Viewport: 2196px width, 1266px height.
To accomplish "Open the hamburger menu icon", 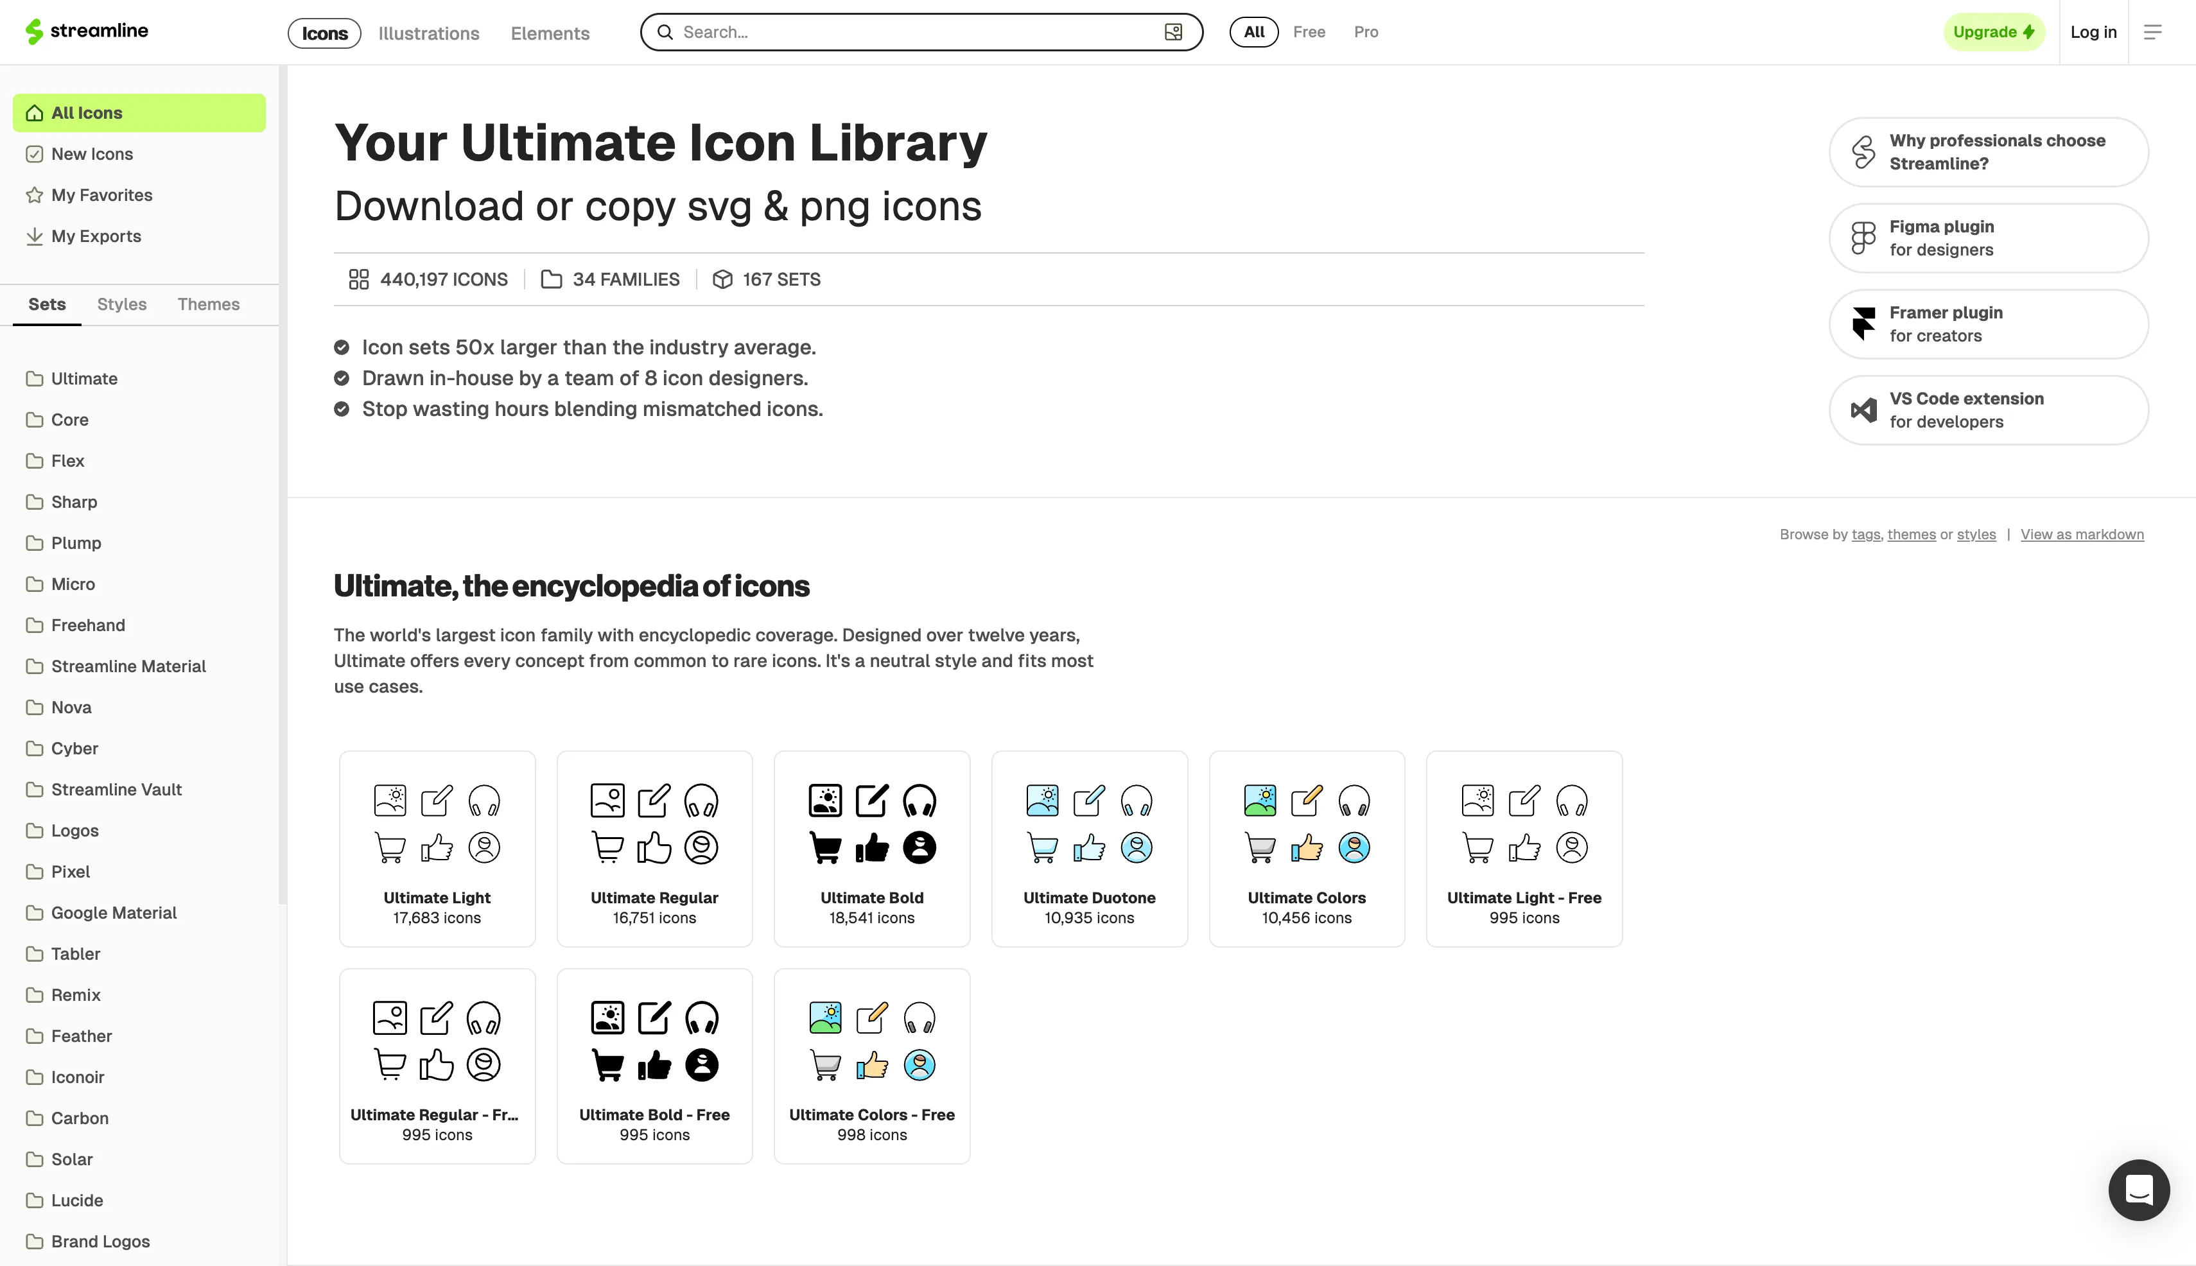I will coord(2152,32).
